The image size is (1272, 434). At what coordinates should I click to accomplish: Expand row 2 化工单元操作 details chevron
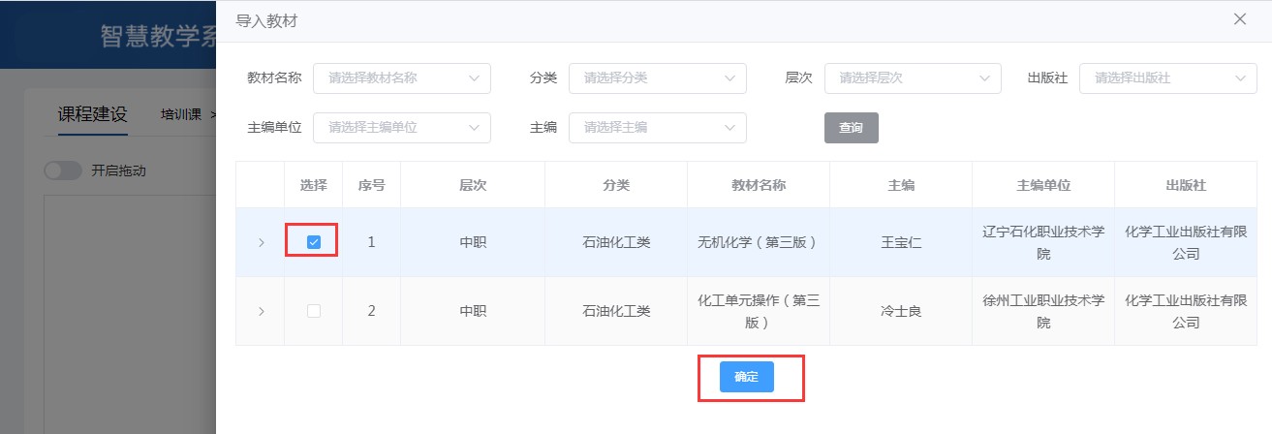coord(261,311)
